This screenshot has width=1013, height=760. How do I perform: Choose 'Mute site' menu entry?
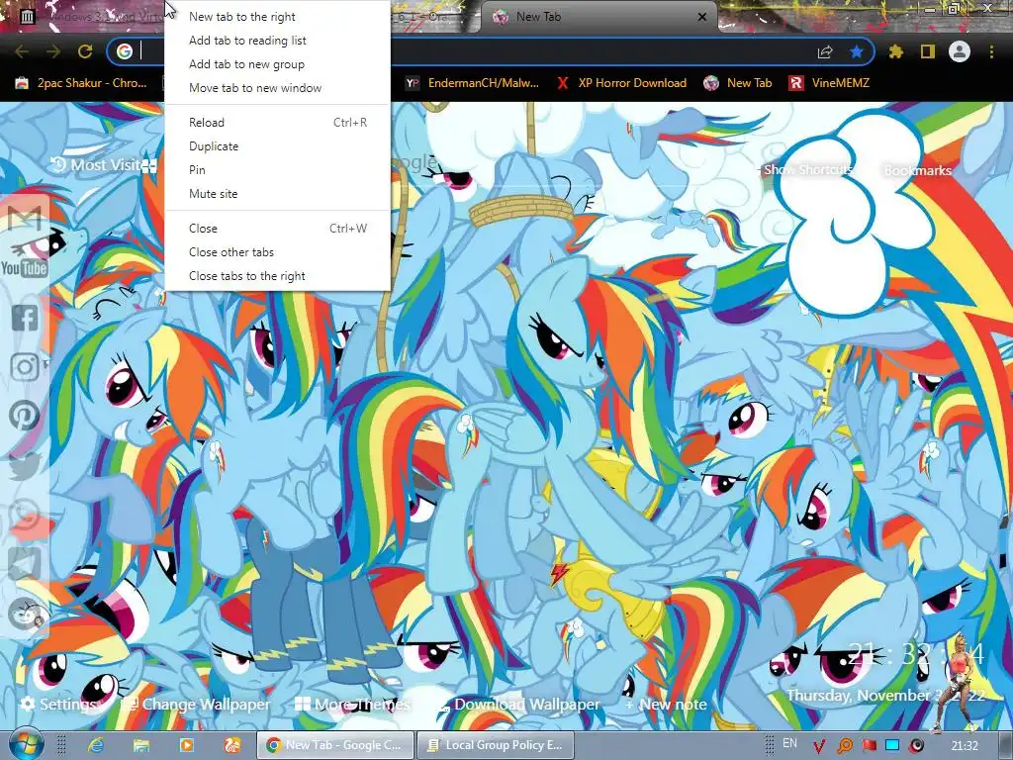[277, 194]
